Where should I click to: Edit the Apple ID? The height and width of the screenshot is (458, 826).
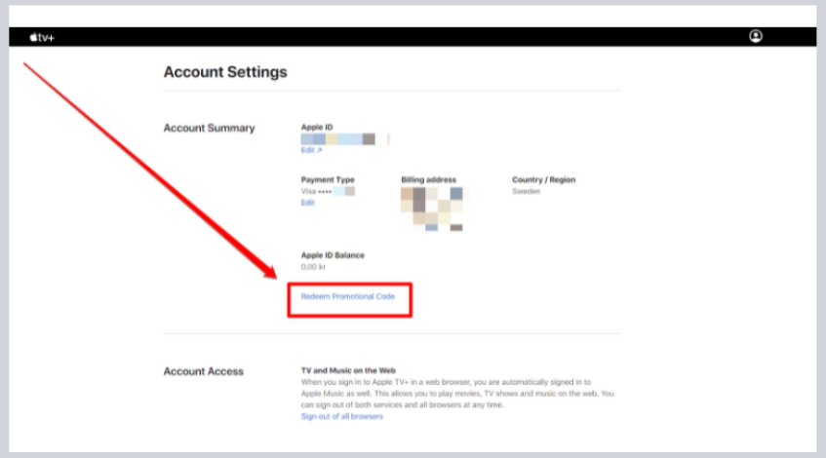point(311,150)
